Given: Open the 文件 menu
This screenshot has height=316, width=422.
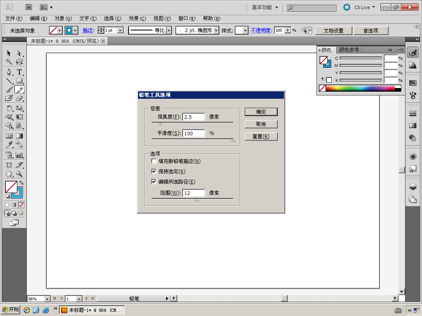Looking at the screenshot, I should tap(14, 18).
